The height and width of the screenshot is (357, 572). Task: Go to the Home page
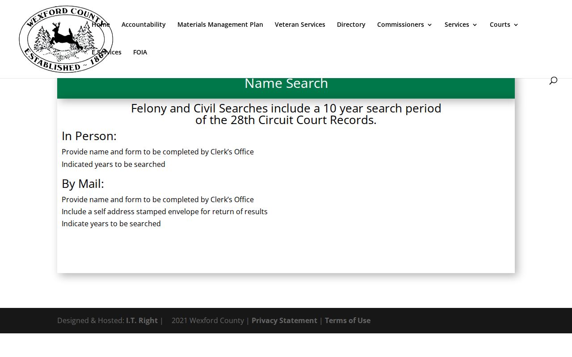click(x=101, y=25)
